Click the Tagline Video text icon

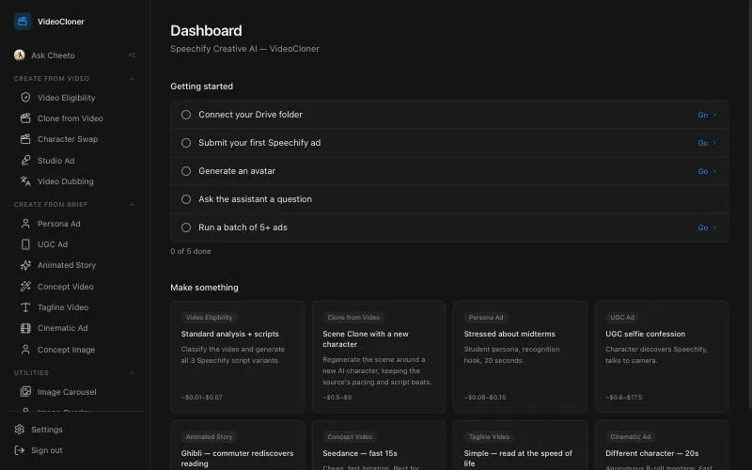25,307
